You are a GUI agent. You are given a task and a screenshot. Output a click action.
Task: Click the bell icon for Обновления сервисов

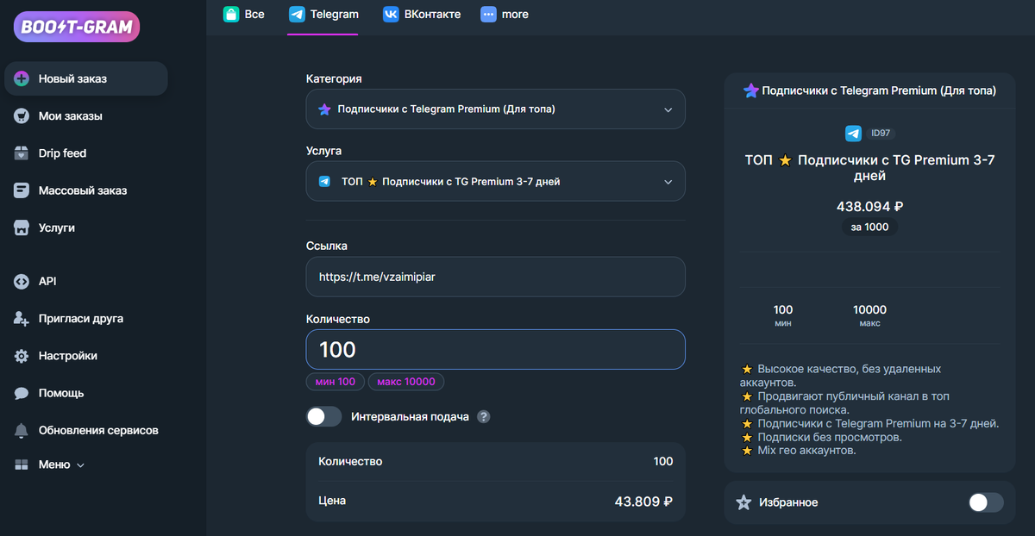coord(22,430)
